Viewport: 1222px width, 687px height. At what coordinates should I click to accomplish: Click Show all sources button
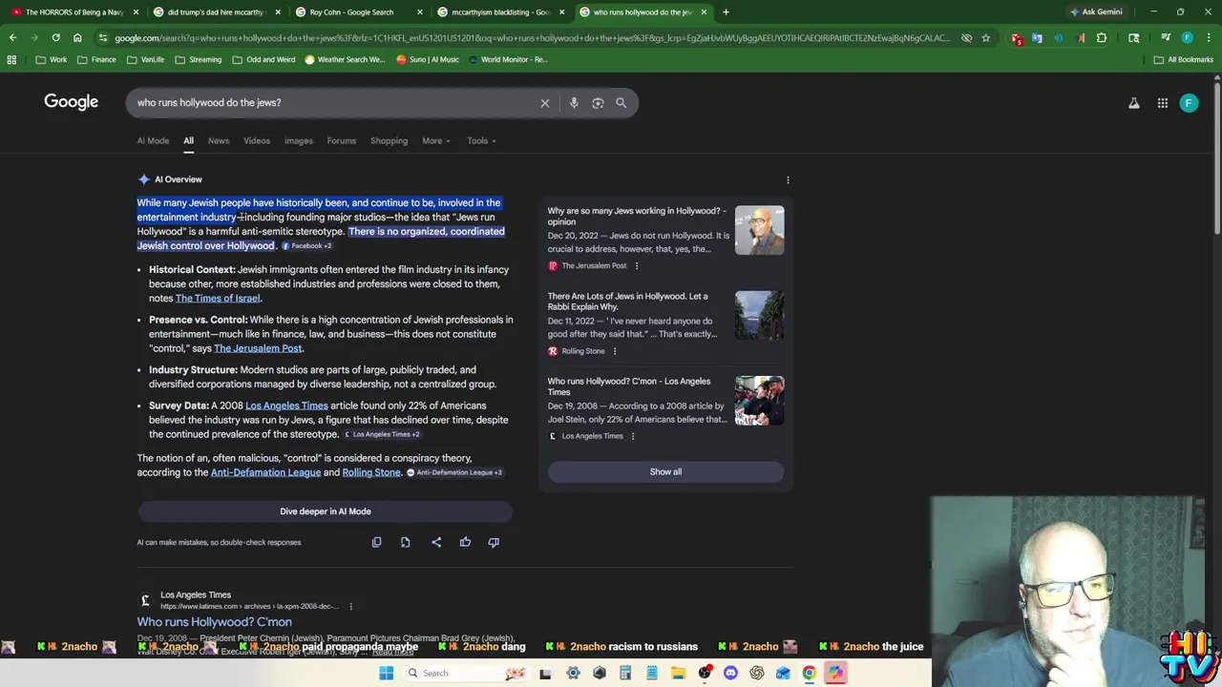point(665,471)
